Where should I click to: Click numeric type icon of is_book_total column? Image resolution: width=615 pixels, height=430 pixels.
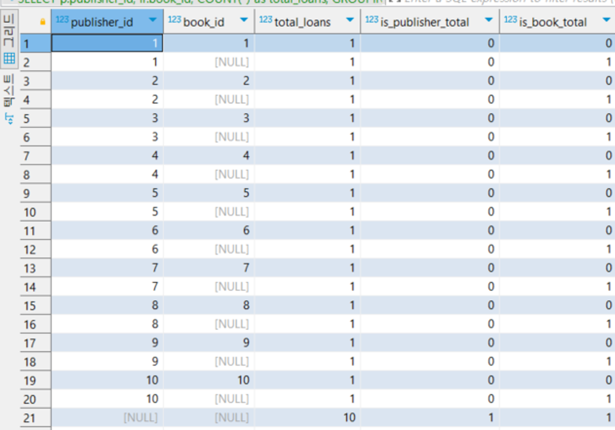coord(510,20)
